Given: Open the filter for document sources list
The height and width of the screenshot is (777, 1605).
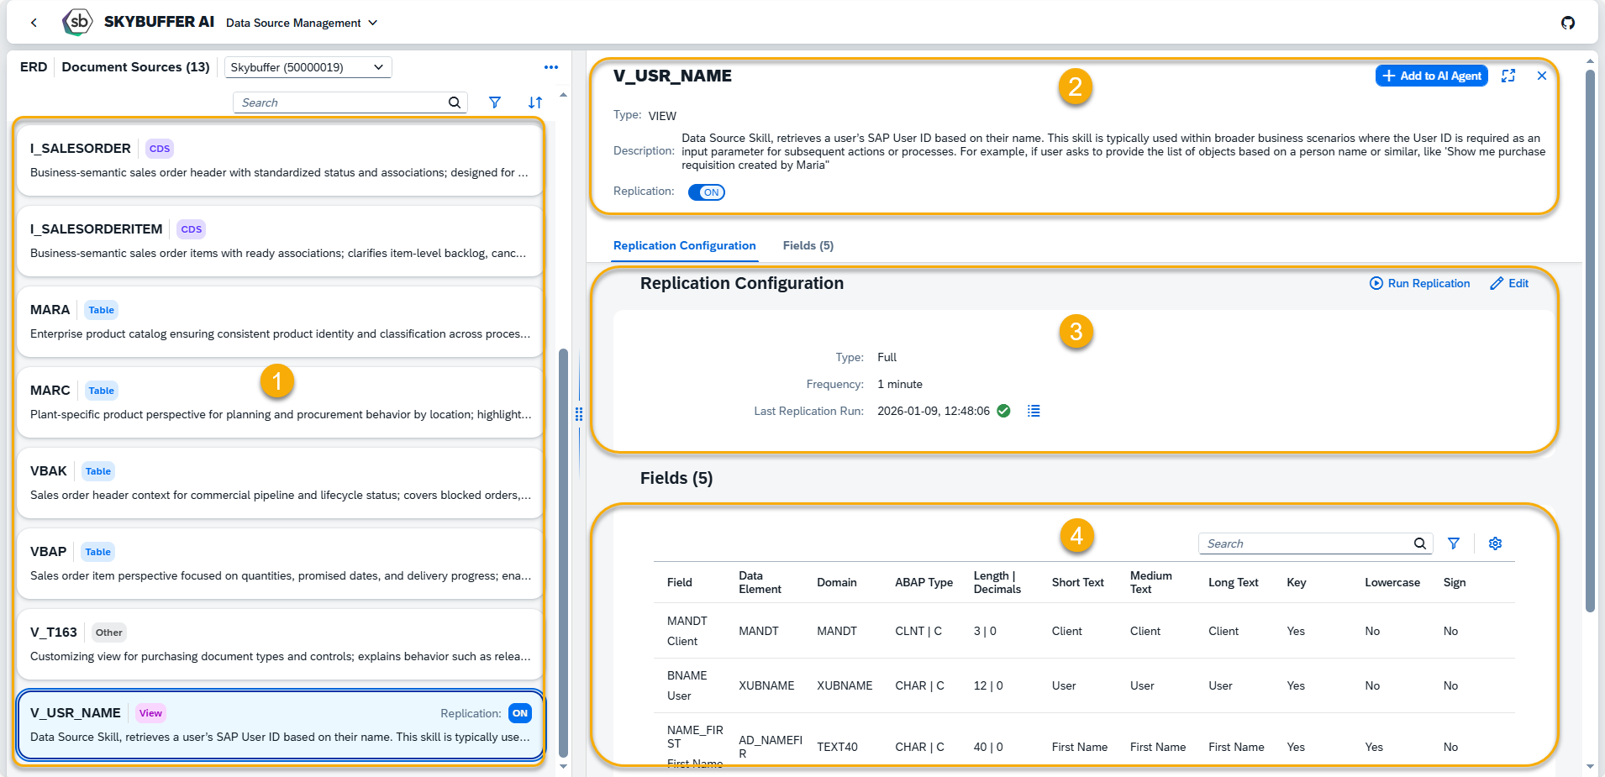Looking at the screenshot, I should click(495, 102).
